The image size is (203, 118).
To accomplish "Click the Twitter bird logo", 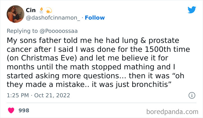I will 192,10.
